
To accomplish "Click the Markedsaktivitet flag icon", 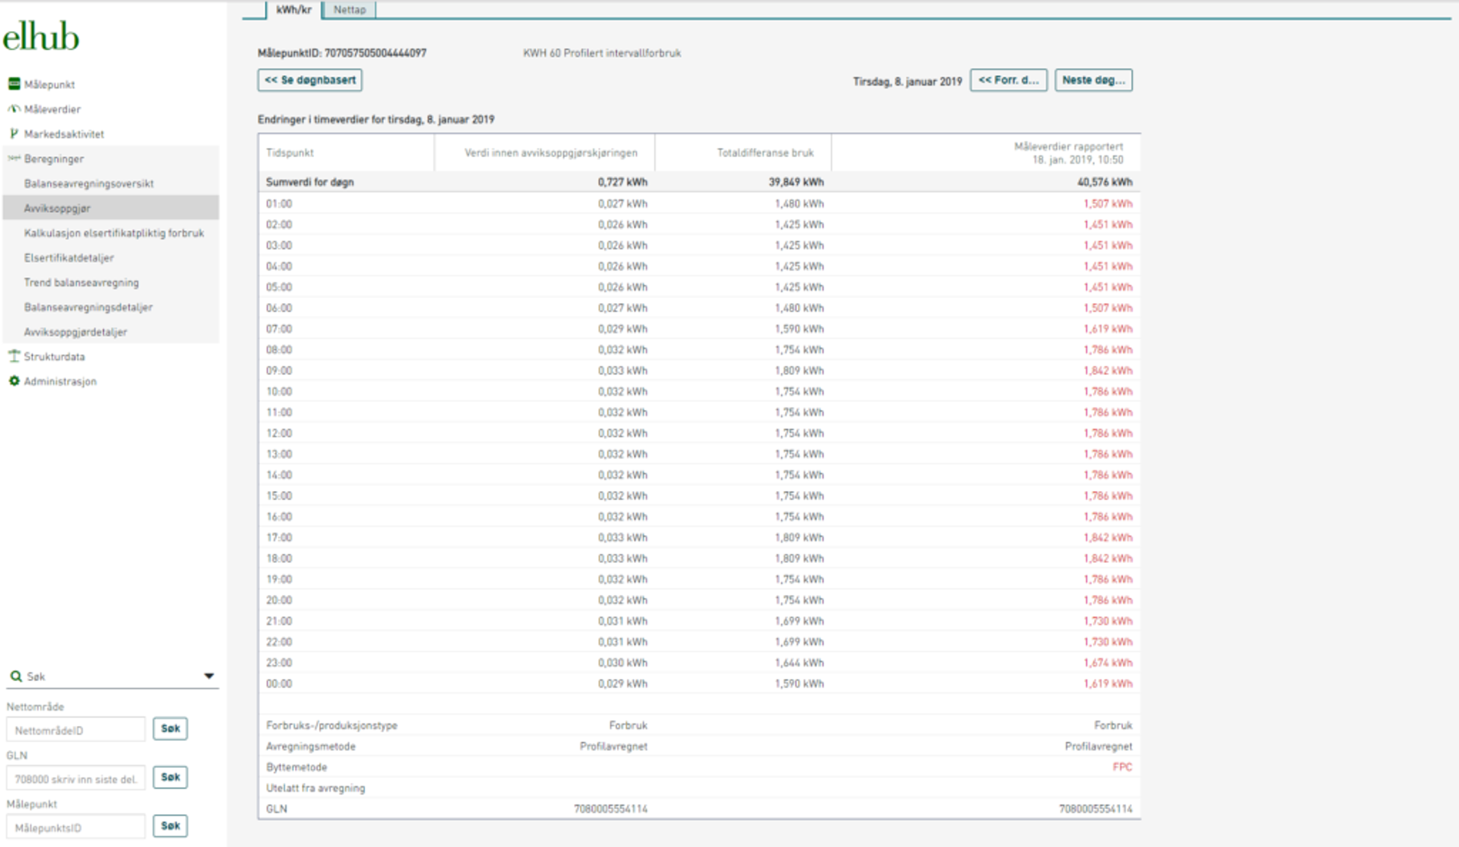I will (x=14, y=134).
